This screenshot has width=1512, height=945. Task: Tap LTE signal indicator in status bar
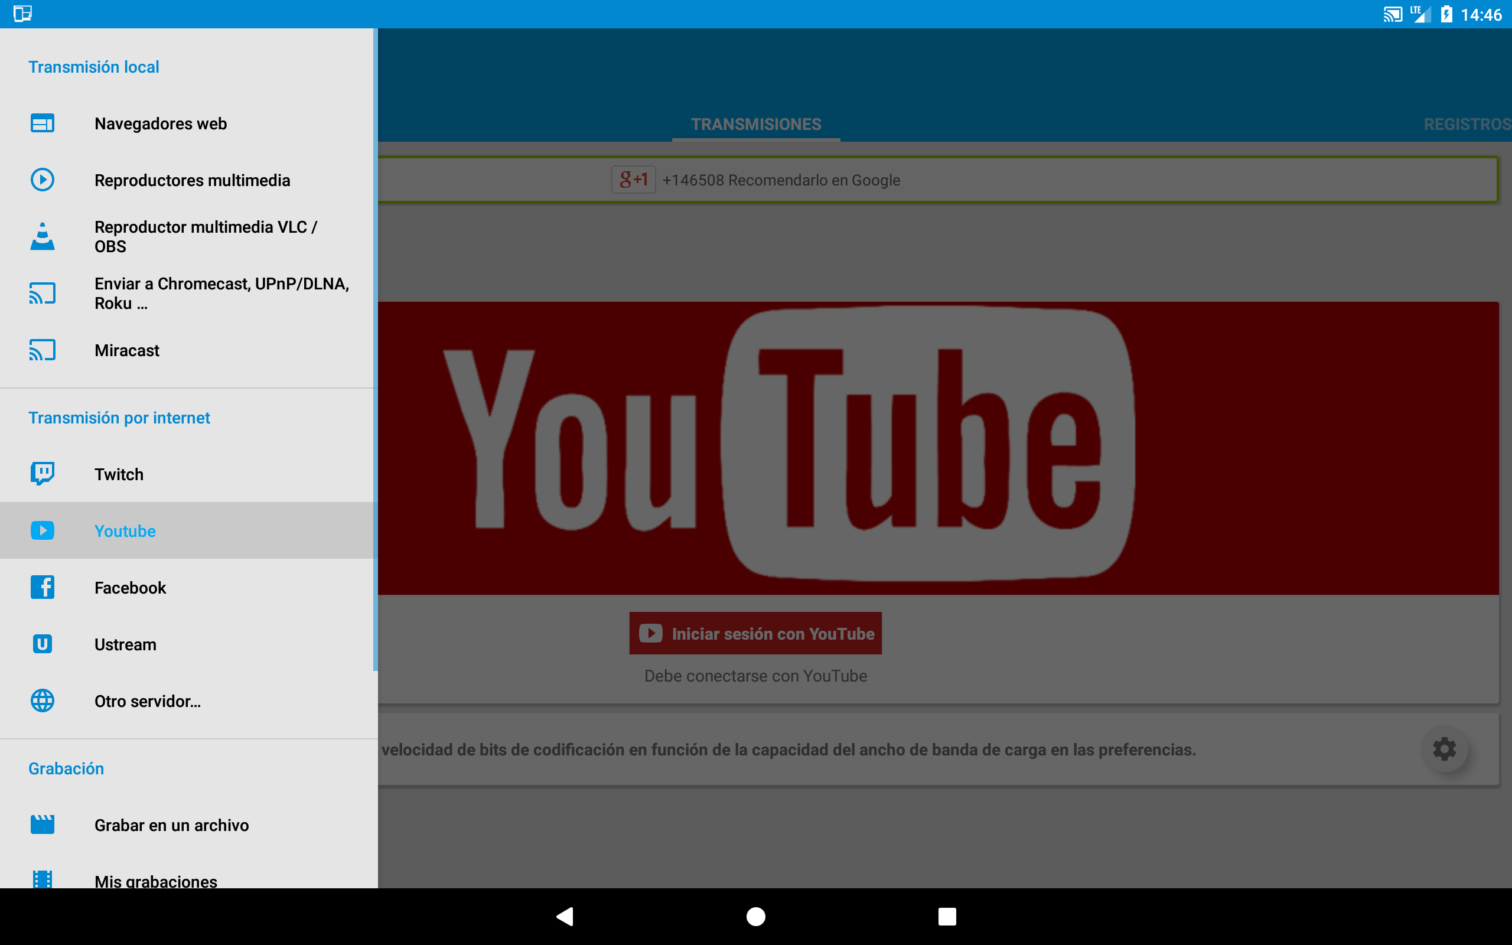point(1420,14)
